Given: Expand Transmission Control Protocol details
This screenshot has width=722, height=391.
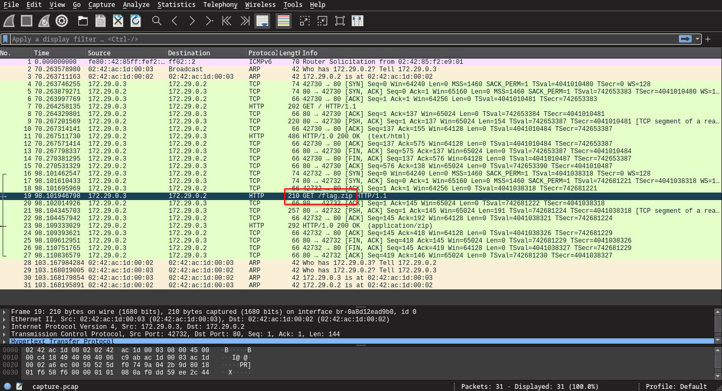Looking at the screenshot, I should tap(5, 335).
